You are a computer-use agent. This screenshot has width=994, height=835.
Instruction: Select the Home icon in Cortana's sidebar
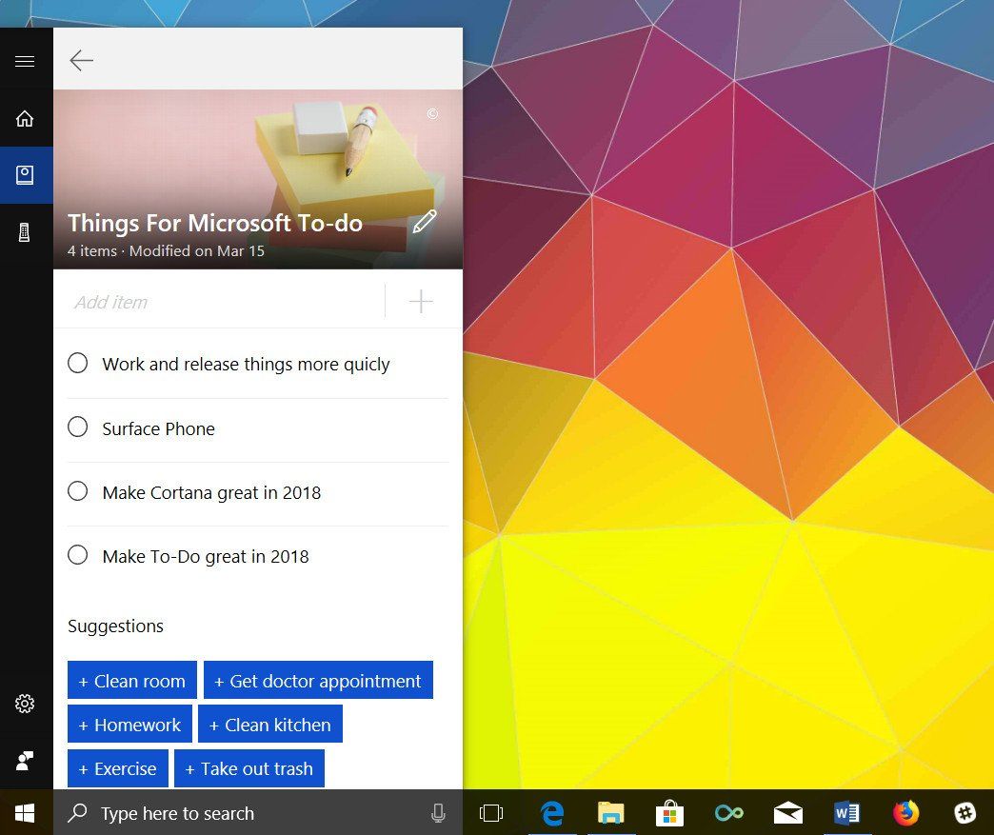click(x=26, y=117)
